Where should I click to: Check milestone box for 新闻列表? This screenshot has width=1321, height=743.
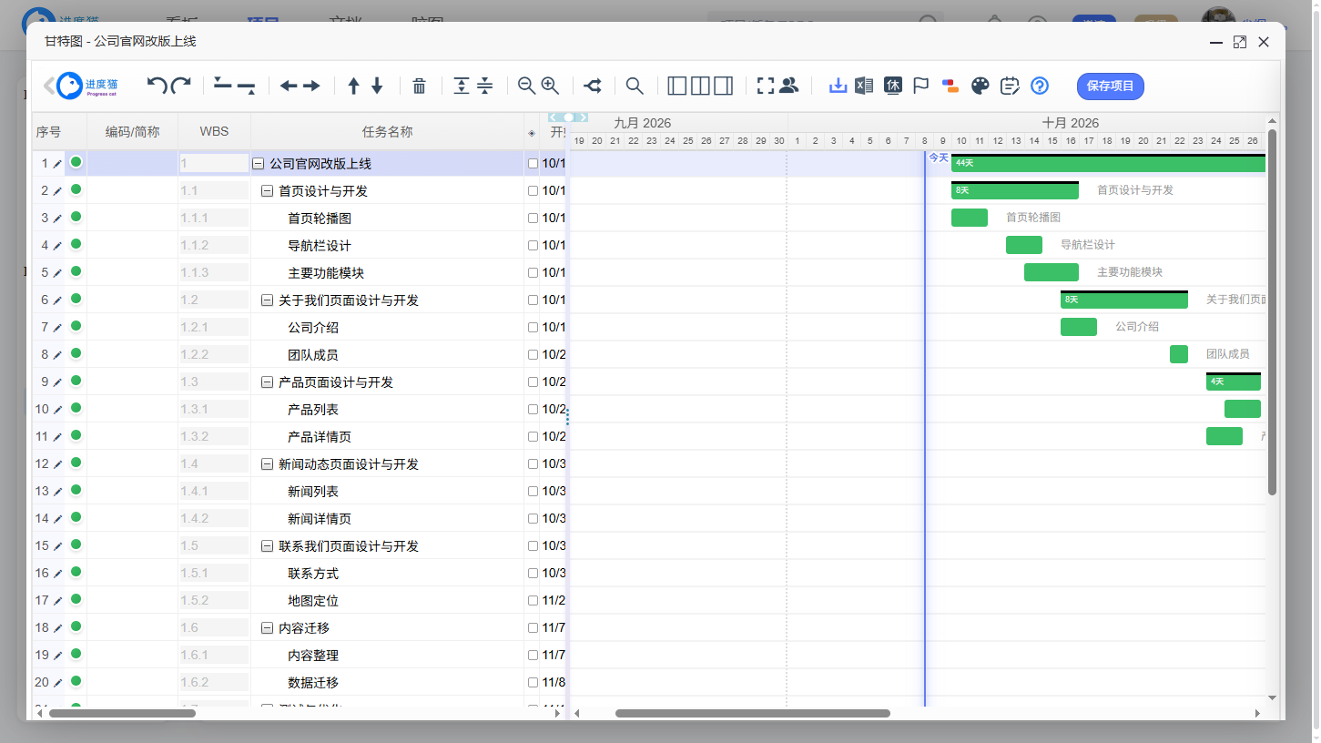tap(533, 492)
